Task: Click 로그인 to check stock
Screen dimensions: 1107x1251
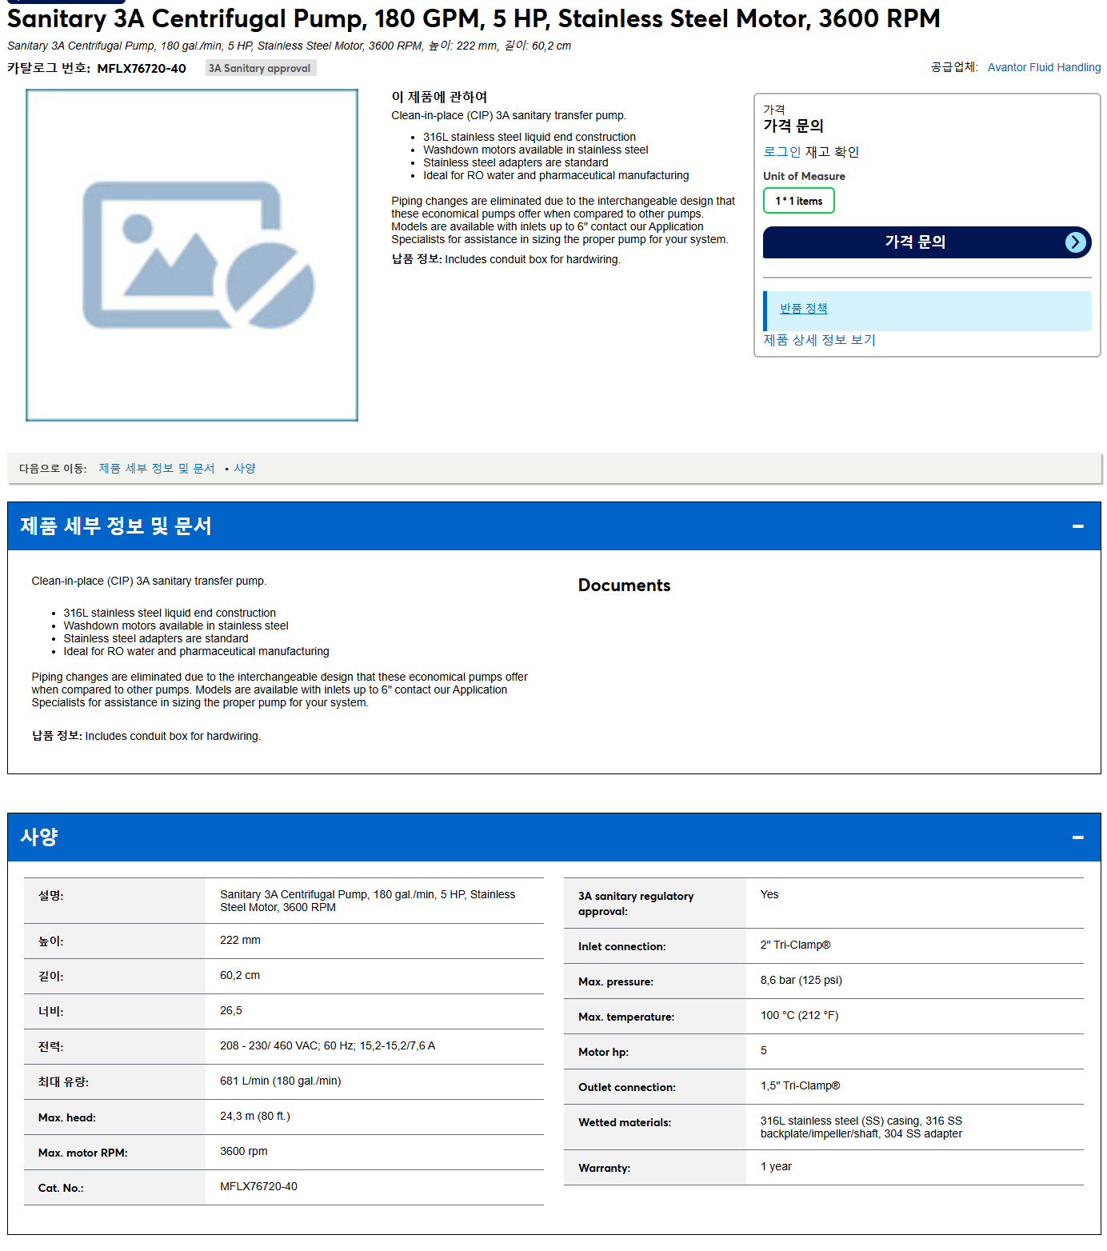Action: pos(781,152)
